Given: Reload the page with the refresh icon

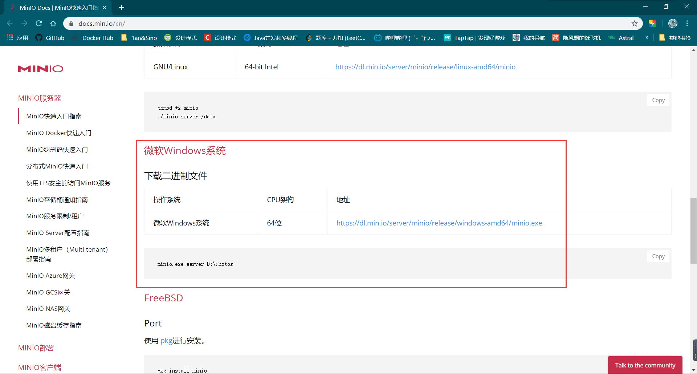Looking at the screenshot, I should [39, 23].
